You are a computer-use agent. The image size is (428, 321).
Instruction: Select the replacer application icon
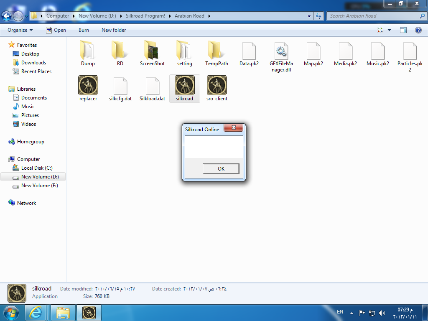click(x=88, y=85)
